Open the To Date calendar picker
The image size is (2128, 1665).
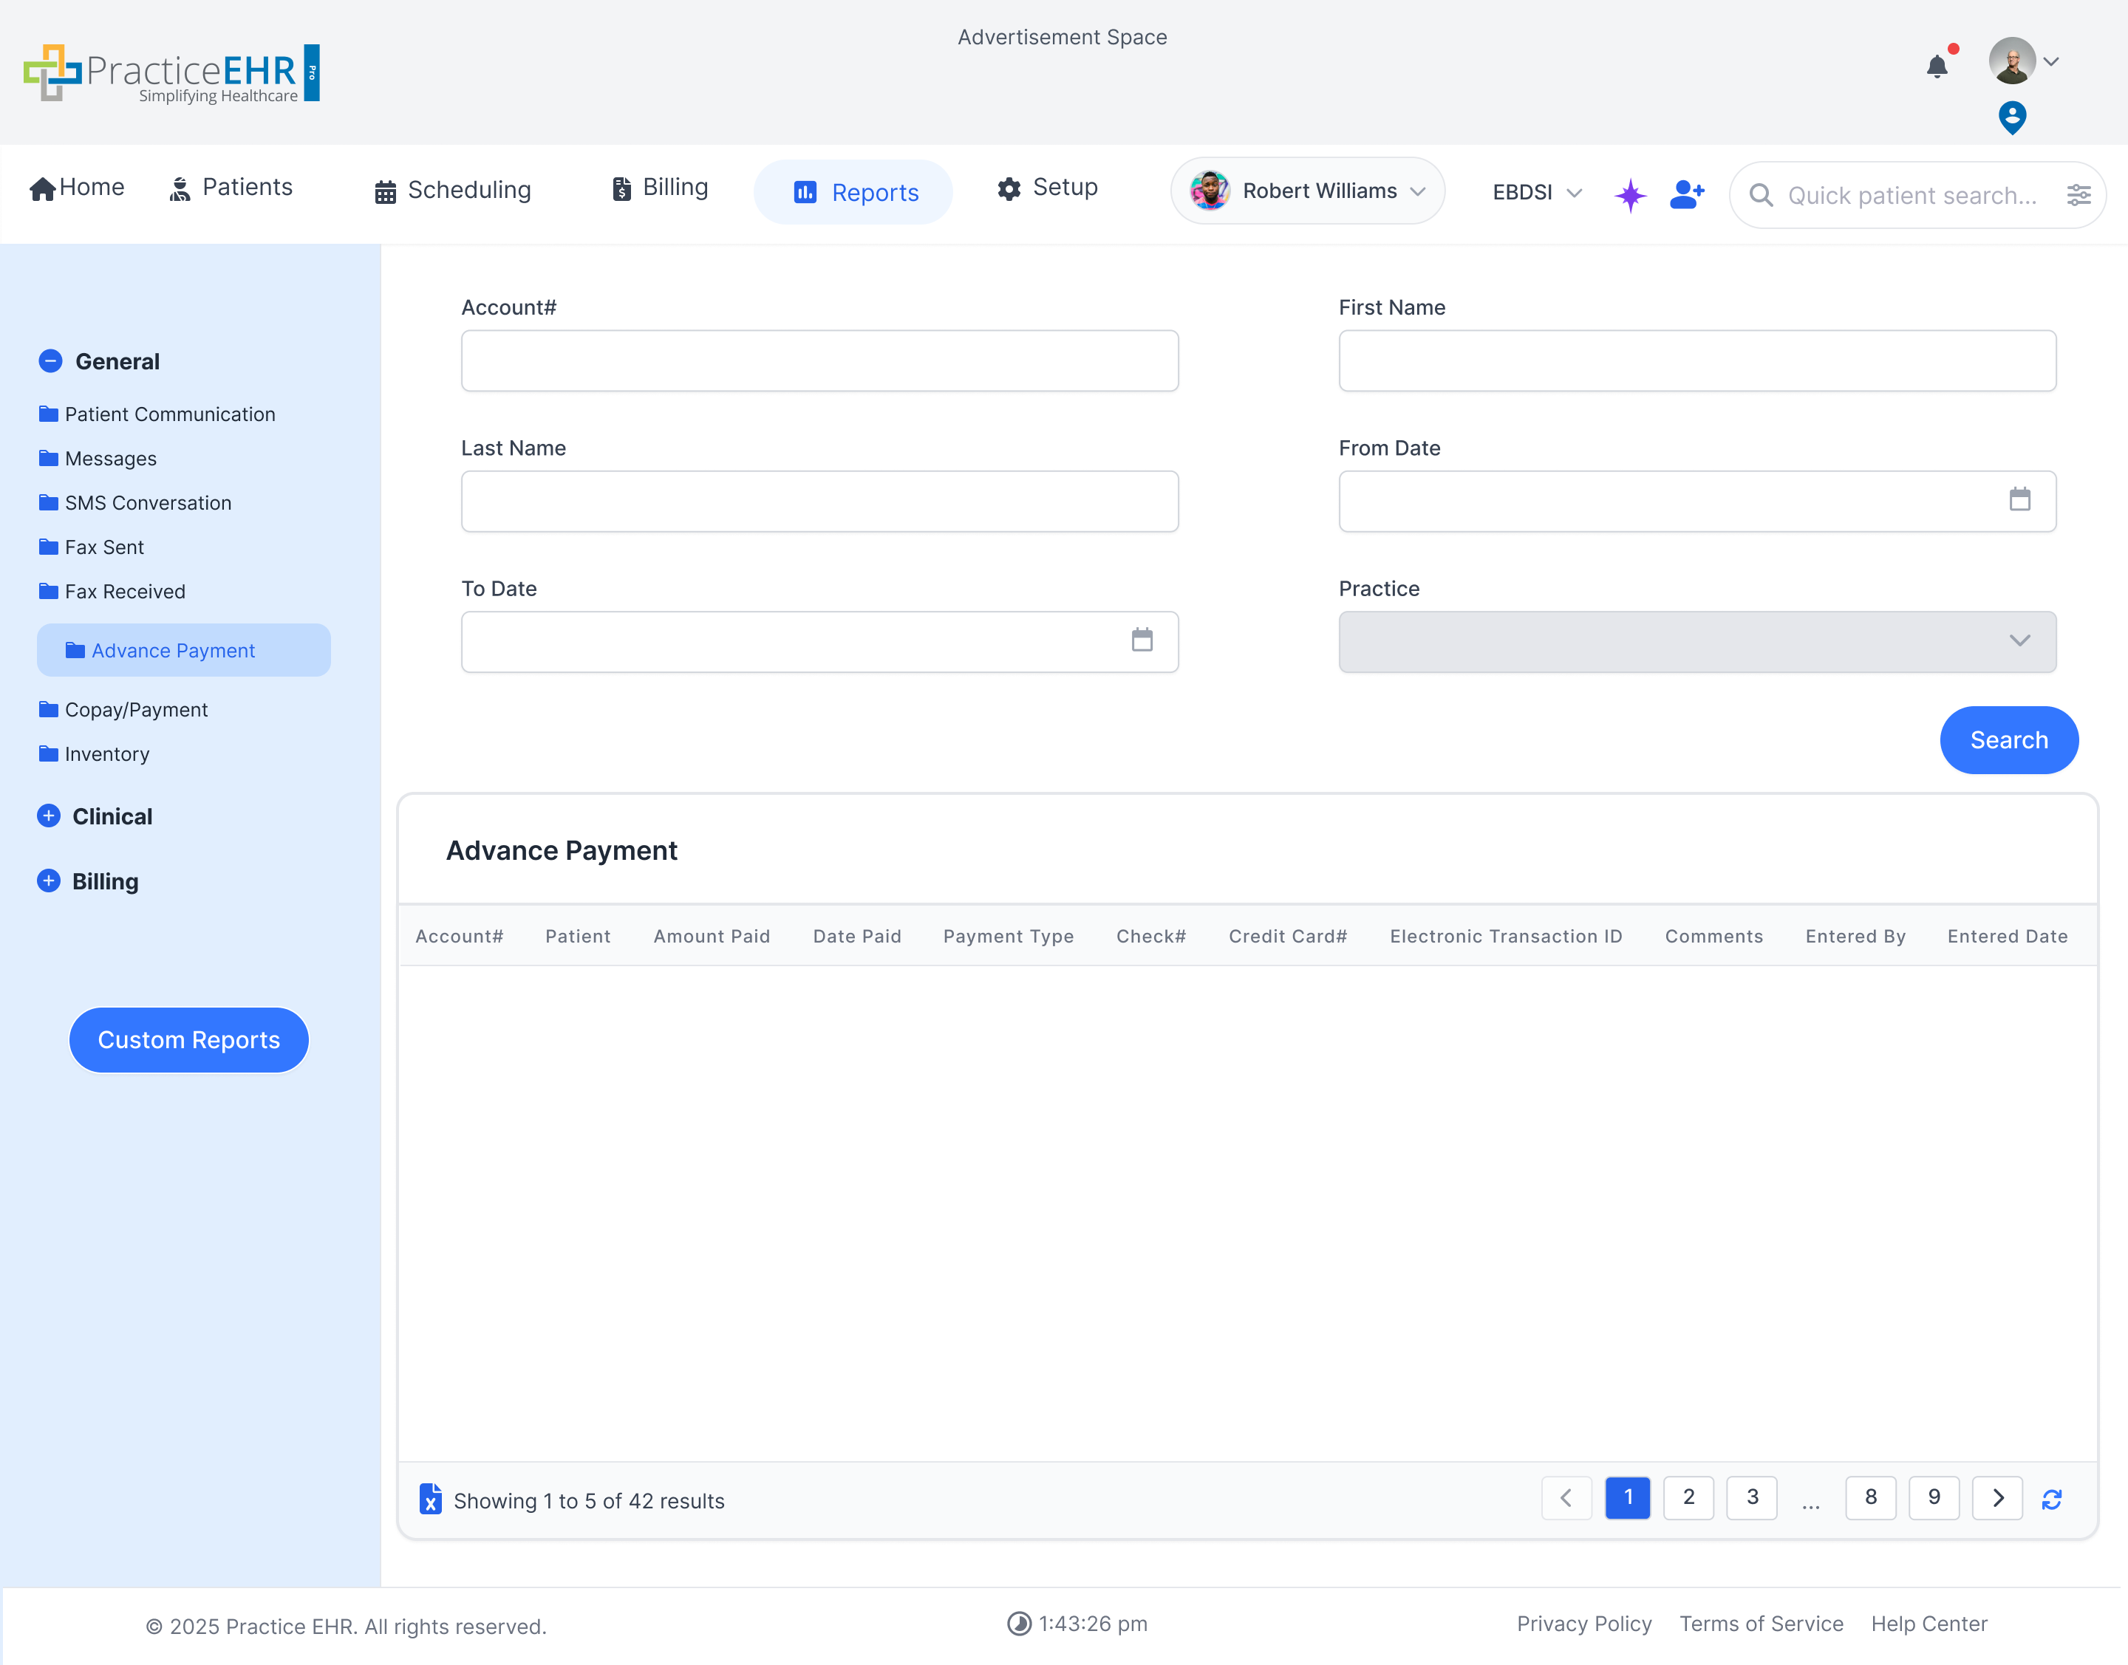[1142, 640]
